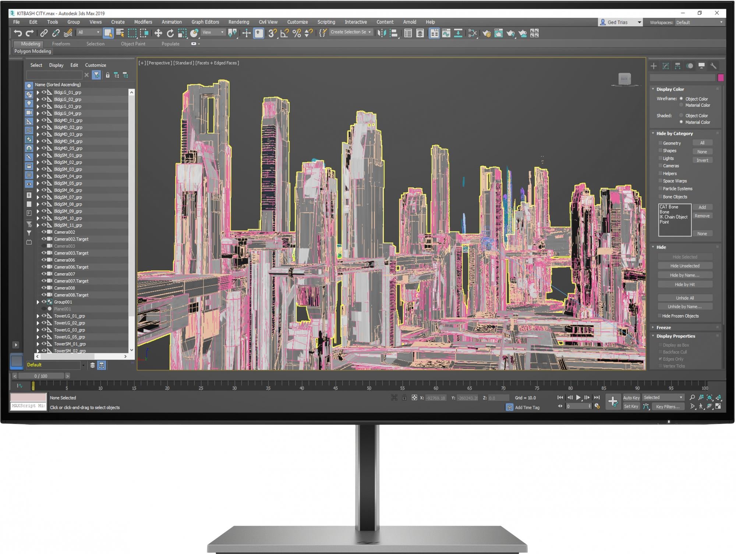Screen dimensions: 736x554
Task: Click the Polygon Modeling tab
Action: coord(33,52)
